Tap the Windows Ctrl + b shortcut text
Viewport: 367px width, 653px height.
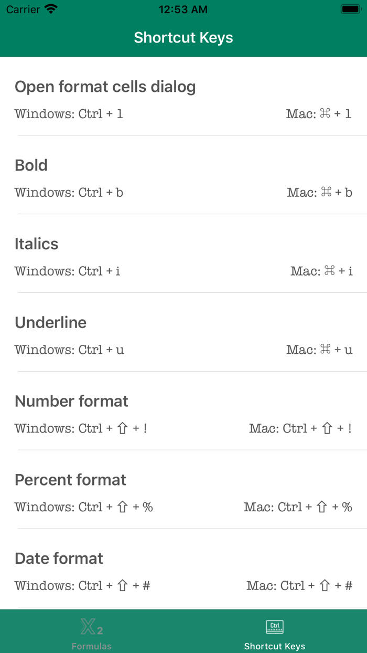(69, 193)
